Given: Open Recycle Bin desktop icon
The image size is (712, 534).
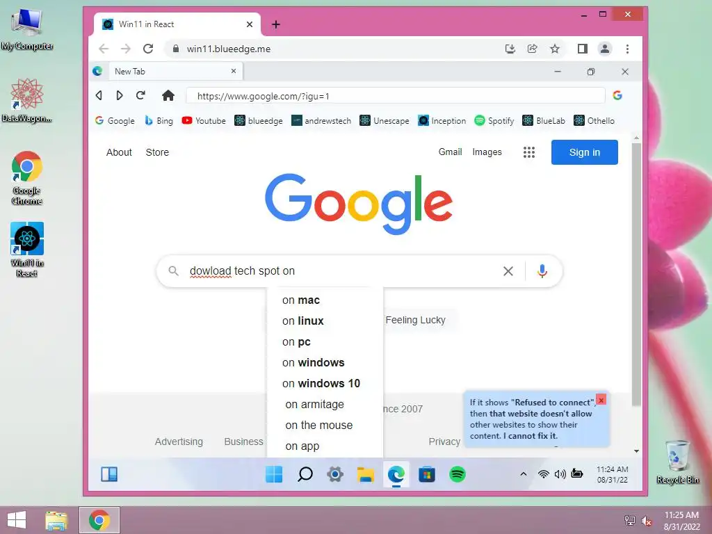Looking at the screenshot, I should click(677, 462).
